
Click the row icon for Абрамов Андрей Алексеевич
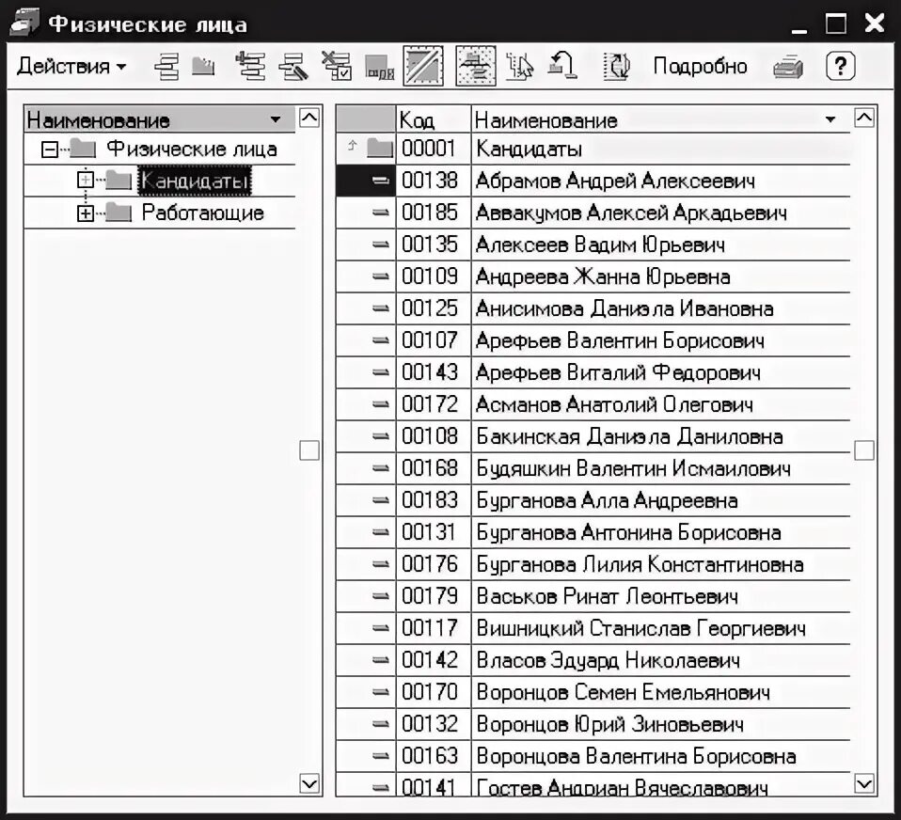coord(380,181)
